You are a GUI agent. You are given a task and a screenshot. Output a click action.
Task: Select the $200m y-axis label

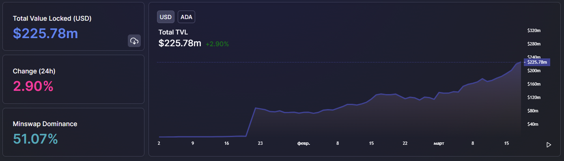534,71
